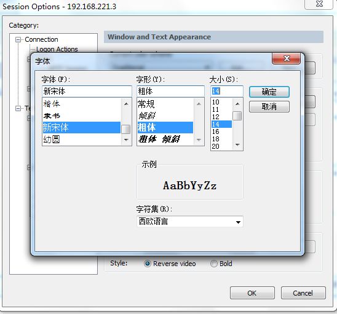This screenshot has width=337, height=314.
Task: Click font list scroll down arrow
Action: (x=126, y=140)
